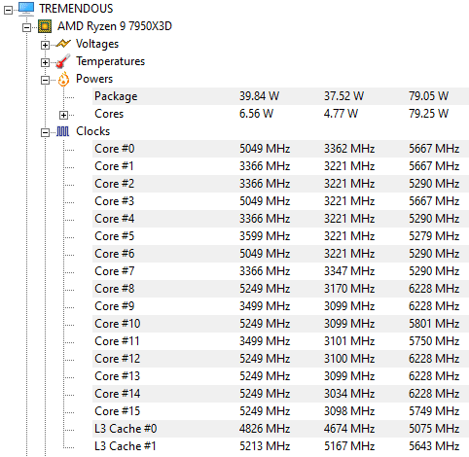
Task: Select the Package power row
Action: tap(280, 96)
